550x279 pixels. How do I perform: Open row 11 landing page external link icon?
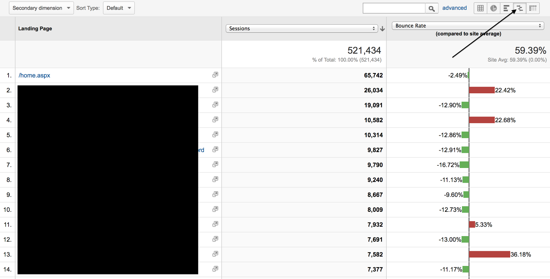(x=215, y=224)
